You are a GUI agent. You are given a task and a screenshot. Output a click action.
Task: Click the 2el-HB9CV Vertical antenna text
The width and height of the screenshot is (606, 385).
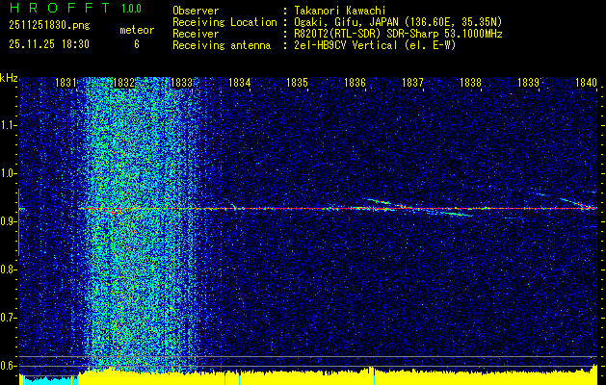click(375, 45)
